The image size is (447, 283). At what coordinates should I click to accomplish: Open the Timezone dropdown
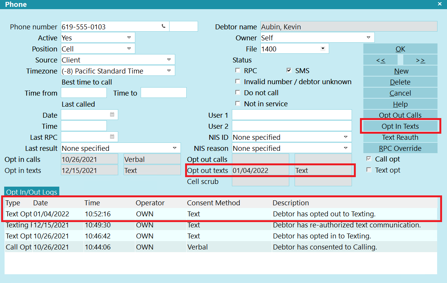pyautogui.click(x=169, y=71)
